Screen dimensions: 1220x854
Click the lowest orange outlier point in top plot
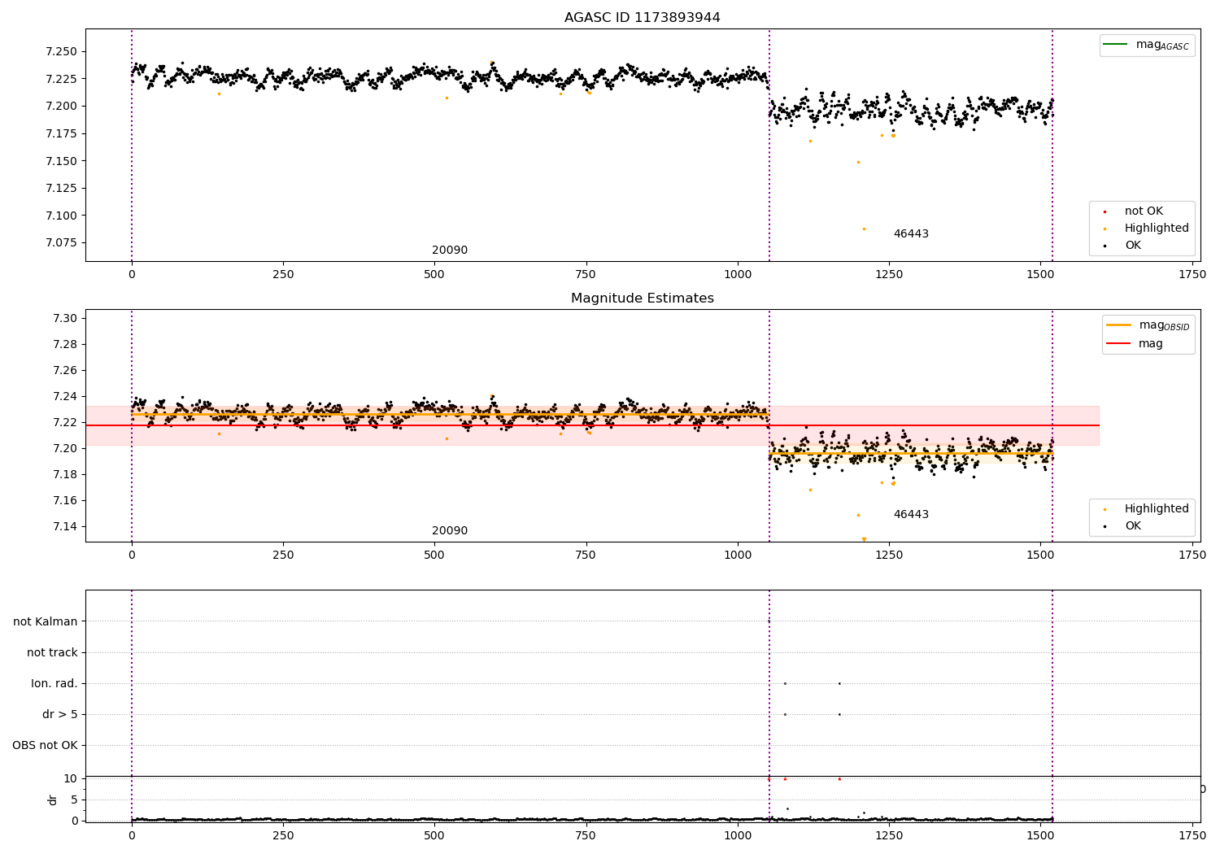click(x=864, y=229)
